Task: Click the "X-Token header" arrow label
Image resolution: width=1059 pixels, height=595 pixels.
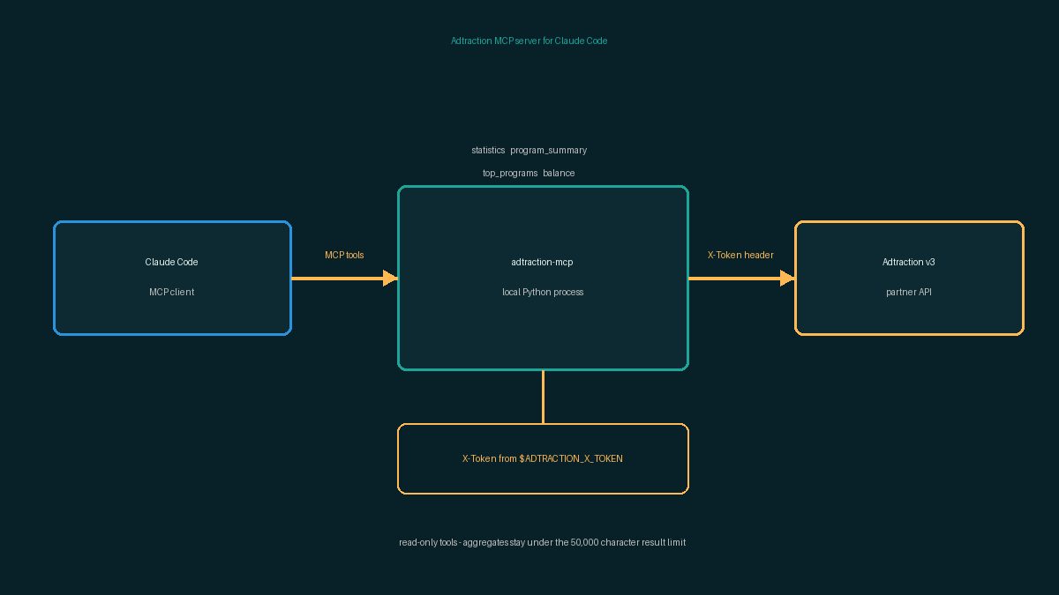Action: pyautogui.click(x=740, y=255)
